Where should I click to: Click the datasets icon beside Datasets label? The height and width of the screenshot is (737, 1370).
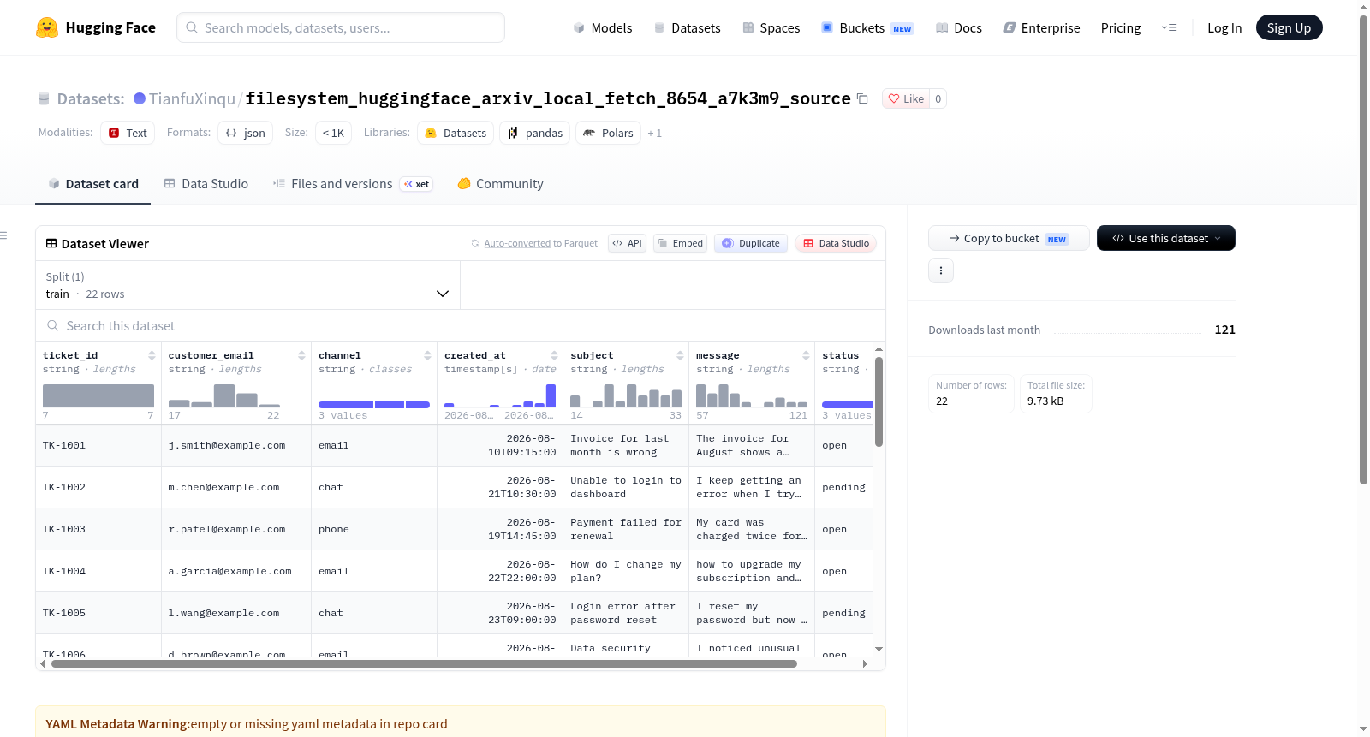(44, 98)
